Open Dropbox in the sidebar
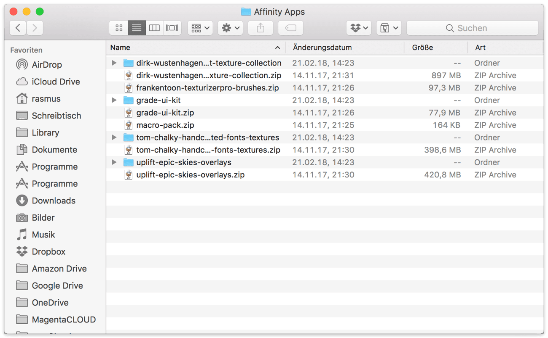Screen dimensions: 548x338 click(x=40, y=251)
